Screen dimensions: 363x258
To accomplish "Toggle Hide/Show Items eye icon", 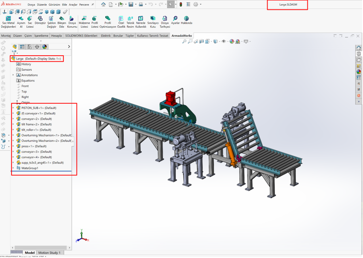I will pos(224,42).
